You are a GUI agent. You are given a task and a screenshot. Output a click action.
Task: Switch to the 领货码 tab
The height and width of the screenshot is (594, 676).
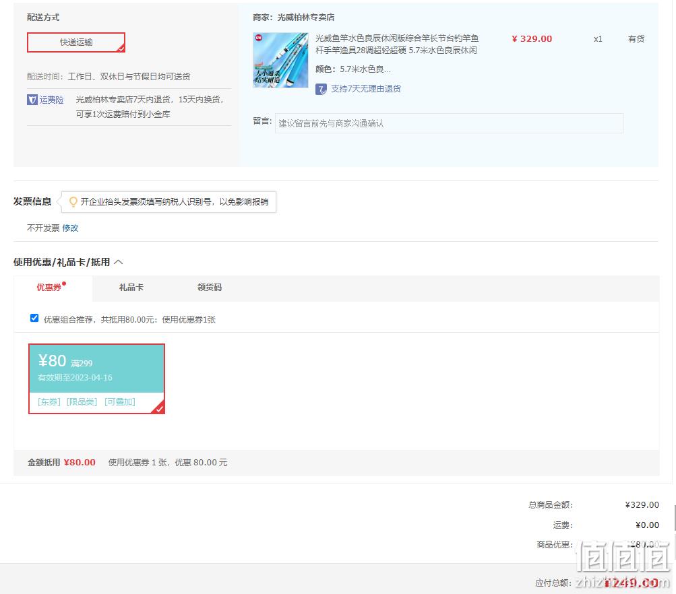pos(210,288)
